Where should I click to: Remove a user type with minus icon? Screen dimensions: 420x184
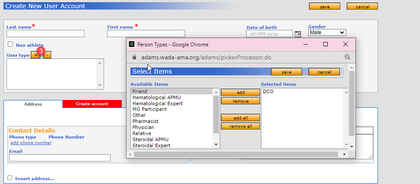click(x=47, y=55)
